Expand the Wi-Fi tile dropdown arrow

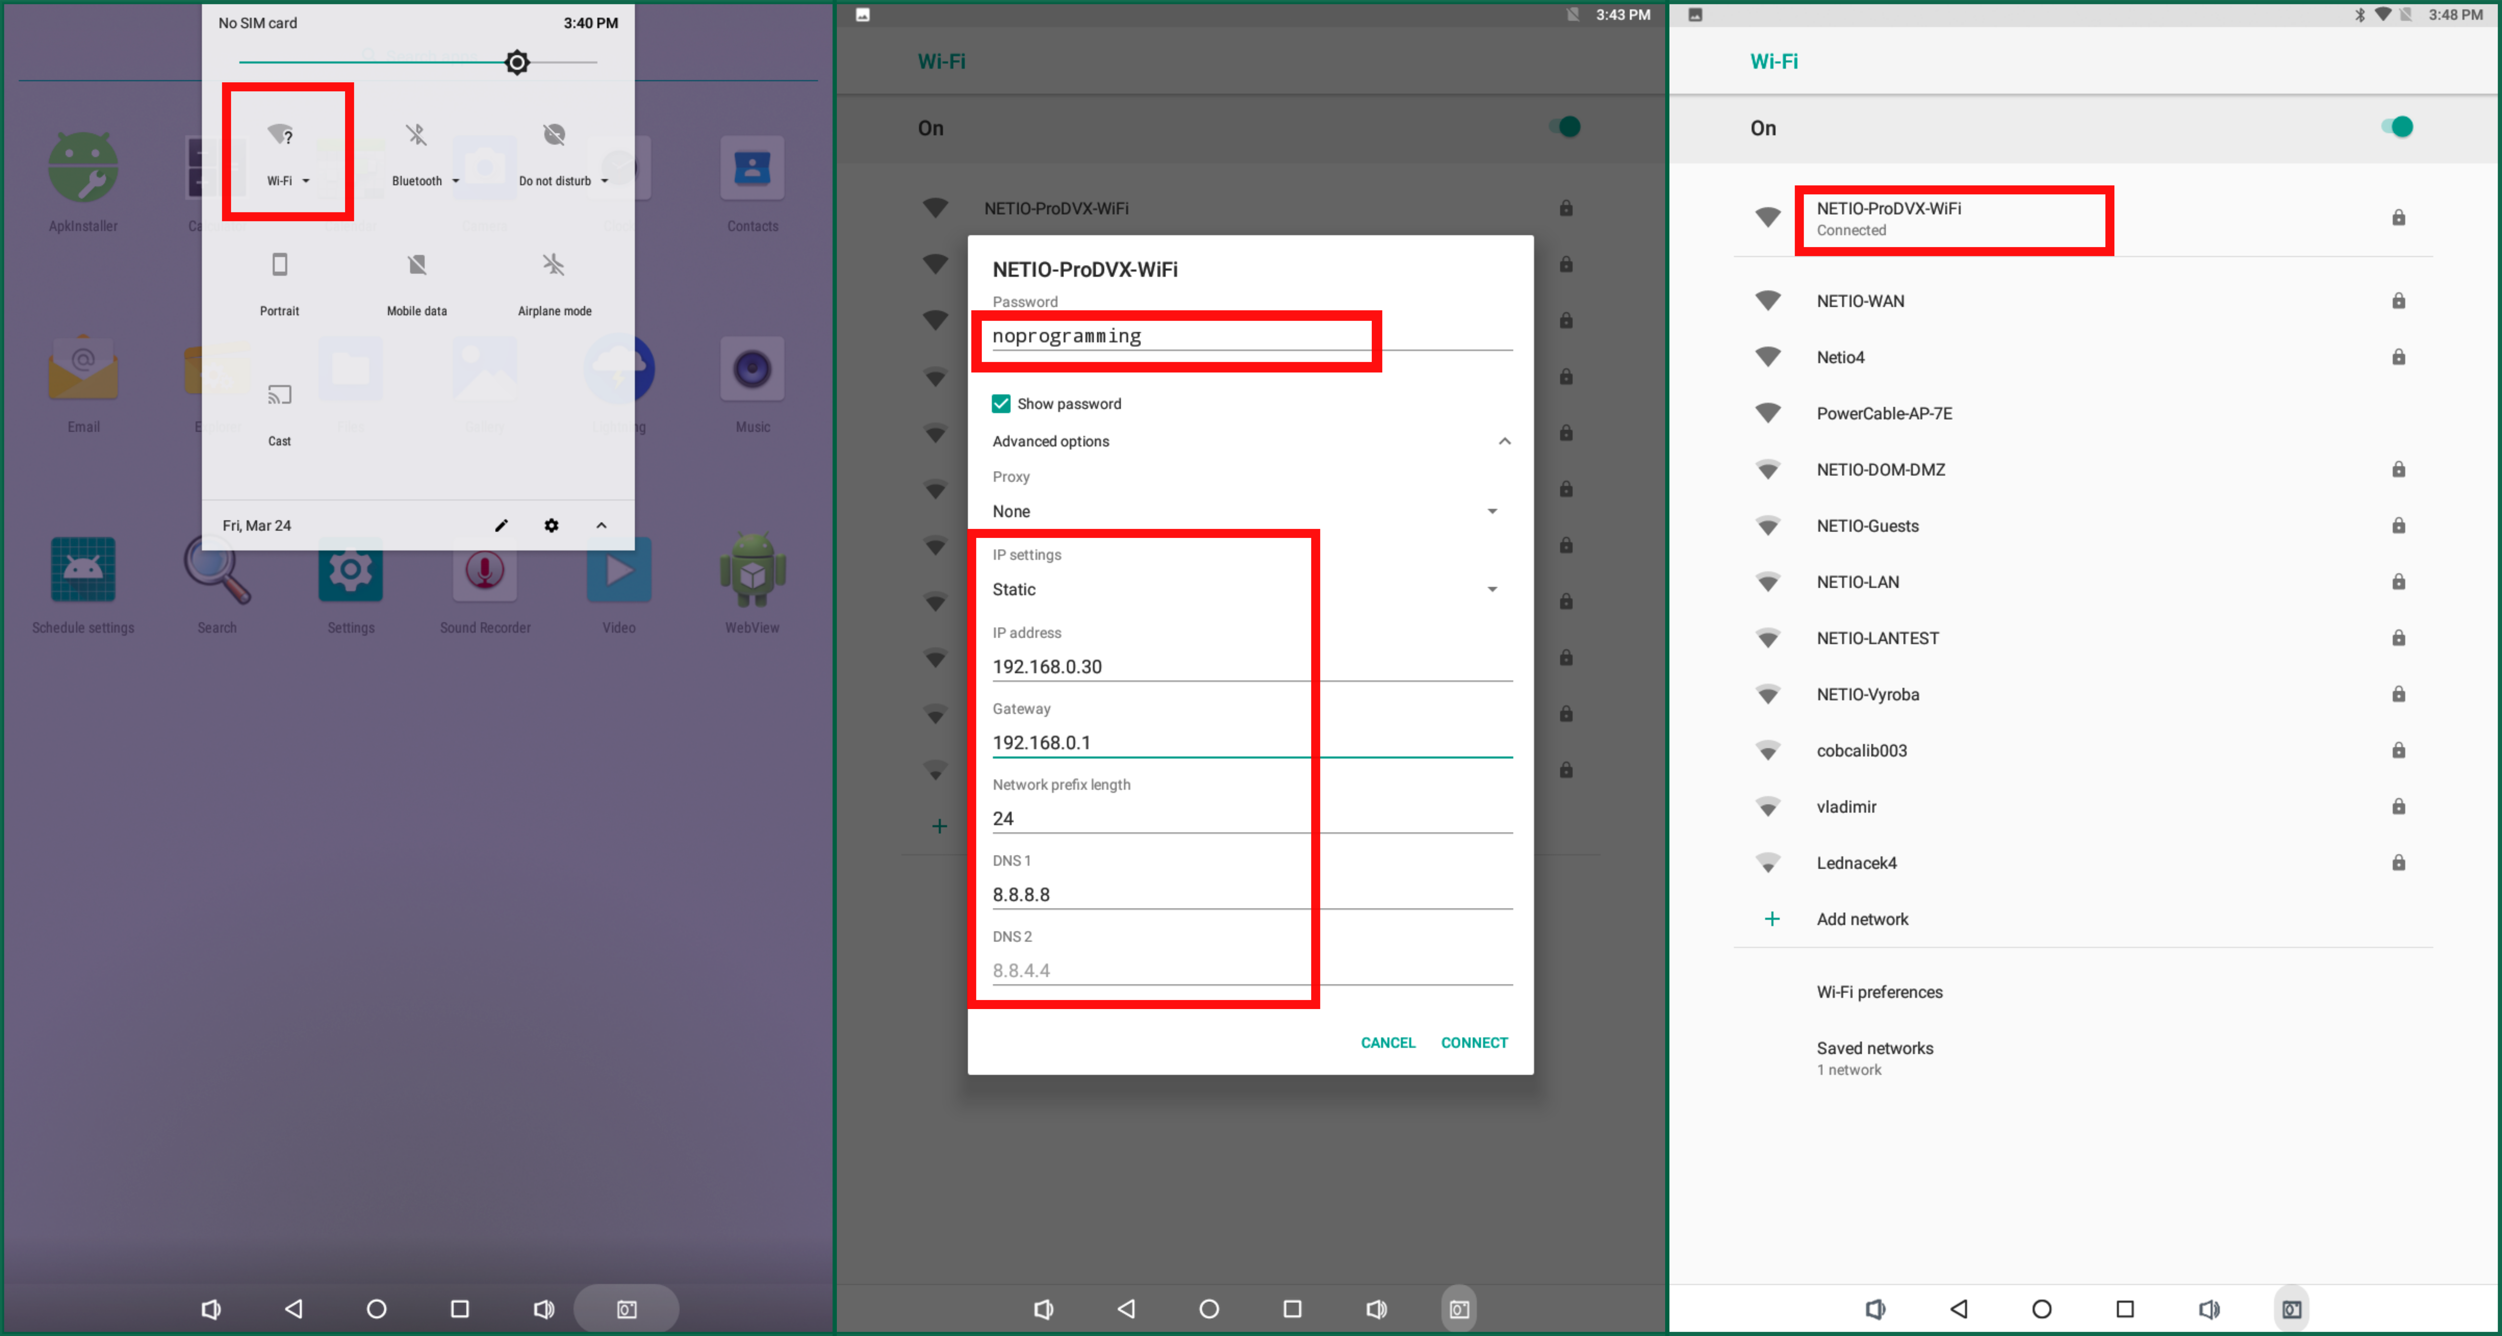coord(306,180)
